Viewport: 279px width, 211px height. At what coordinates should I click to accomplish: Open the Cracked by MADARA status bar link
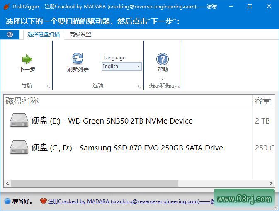(131, 201)
